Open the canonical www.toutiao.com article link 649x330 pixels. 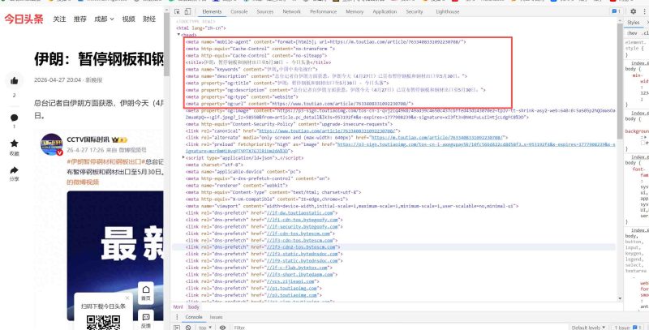pyautogui.click(x=327, y=131)
